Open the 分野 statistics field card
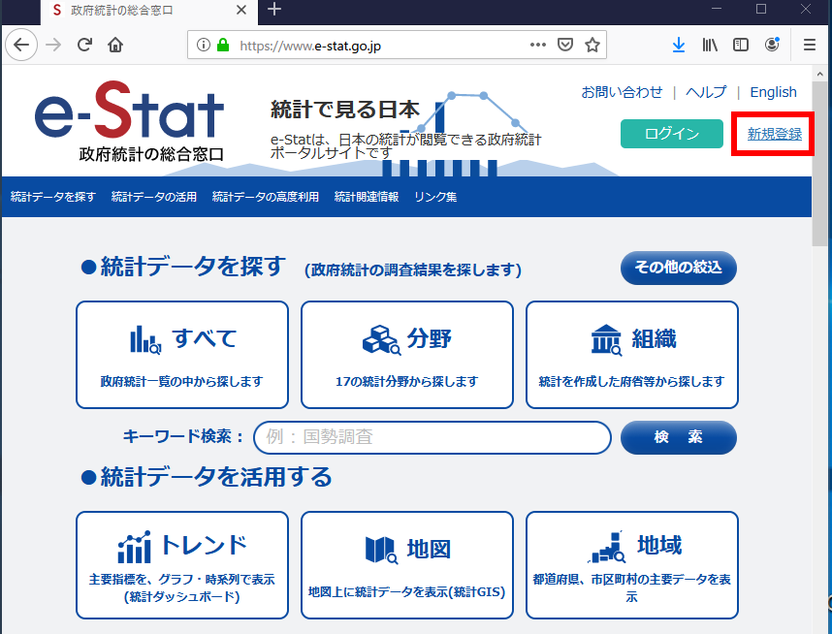Image resolution: width=832 pixels, height=634 pixels. coord(407,355)
